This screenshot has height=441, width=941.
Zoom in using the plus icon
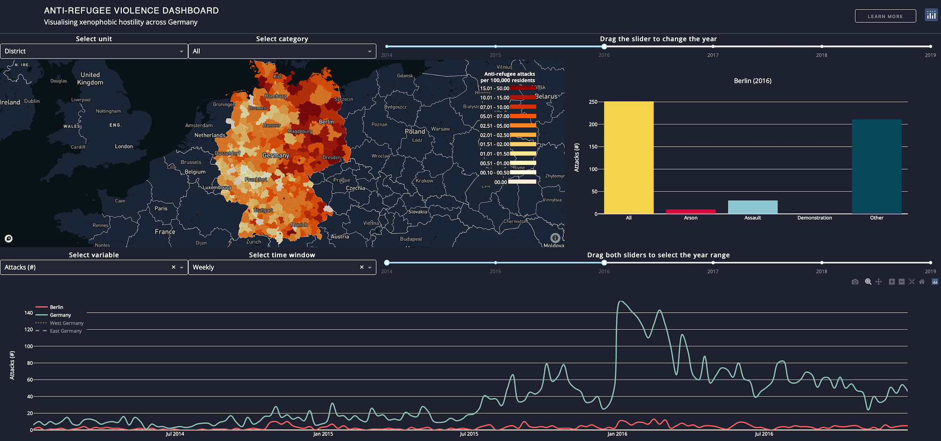click(892, 282)
